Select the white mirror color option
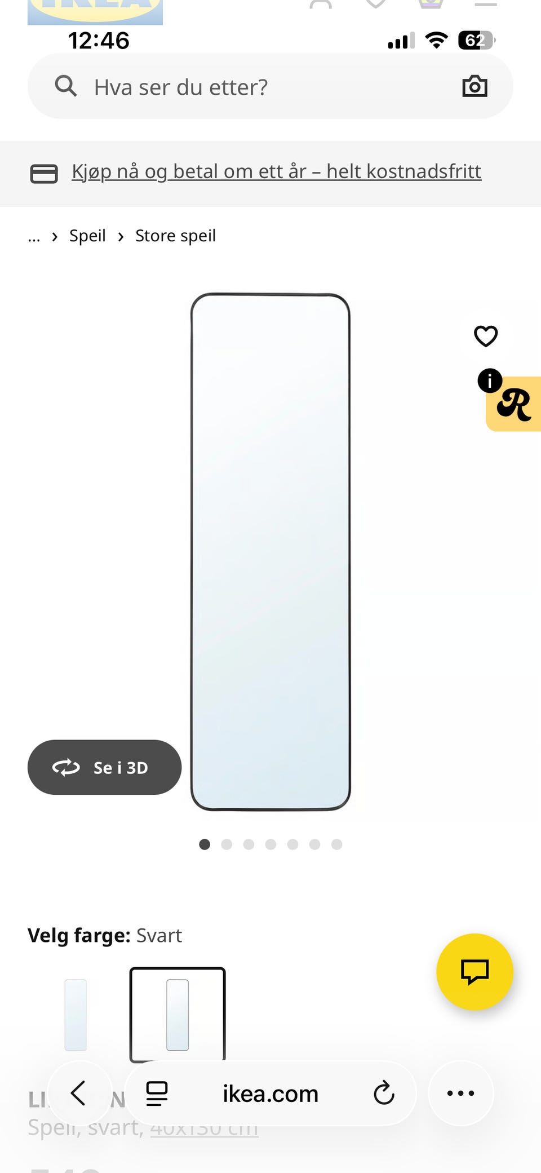 tap(76, 1015)
